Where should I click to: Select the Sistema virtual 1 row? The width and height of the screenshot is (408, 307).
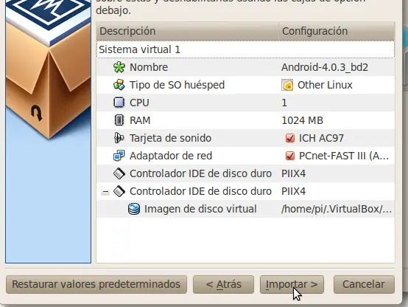[246, 49]
